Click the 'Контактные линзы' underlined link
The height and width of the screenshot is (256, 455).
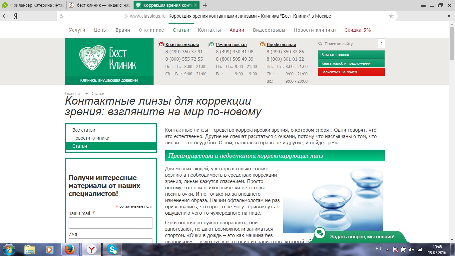(187, 130)
